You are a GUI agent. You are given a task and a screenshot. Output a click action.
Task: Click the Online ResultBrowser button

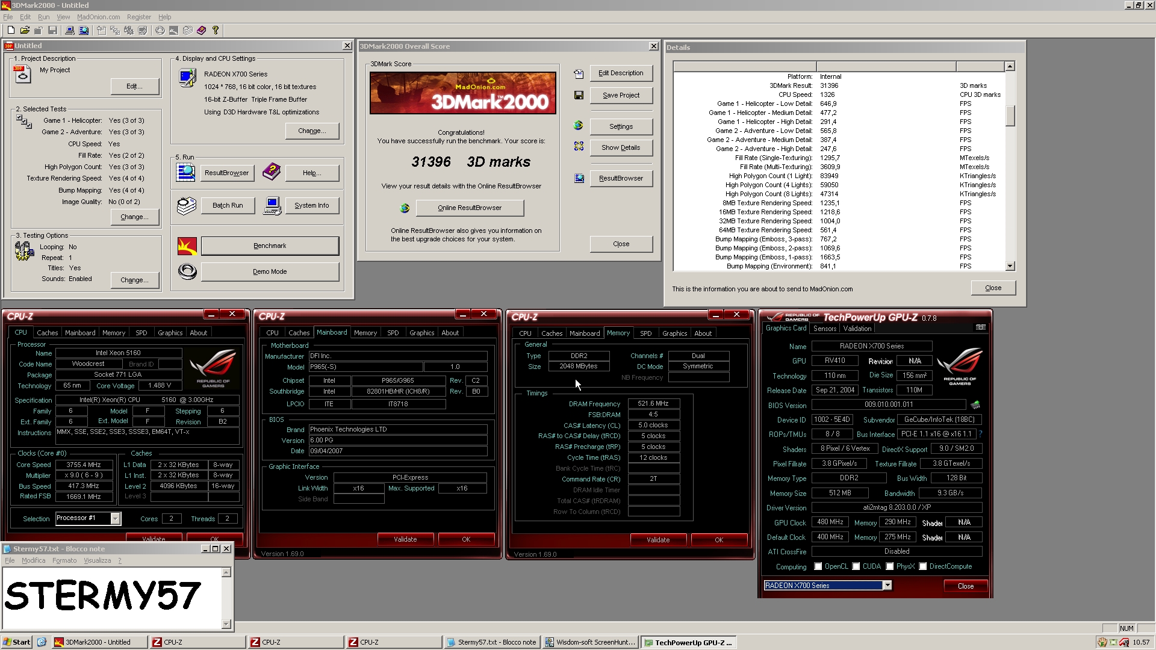coord(470,208)
